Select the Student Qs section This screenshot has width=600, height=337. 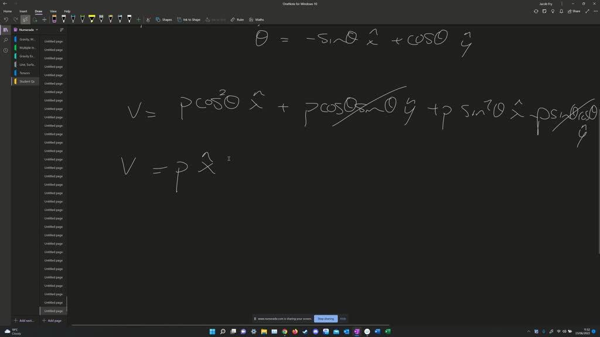point(26,81)
